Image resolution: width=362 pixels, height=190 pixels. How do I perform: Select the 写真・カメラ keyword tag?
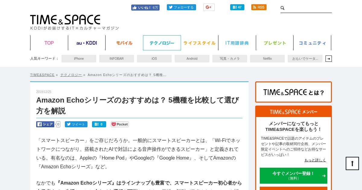click(230, 59)
